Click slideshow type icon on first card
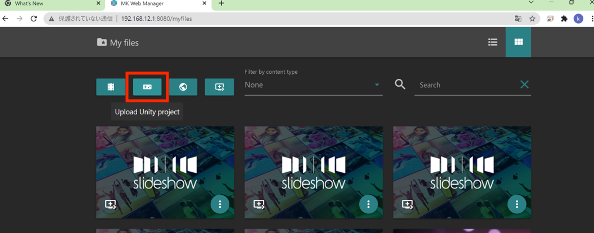 110,205
